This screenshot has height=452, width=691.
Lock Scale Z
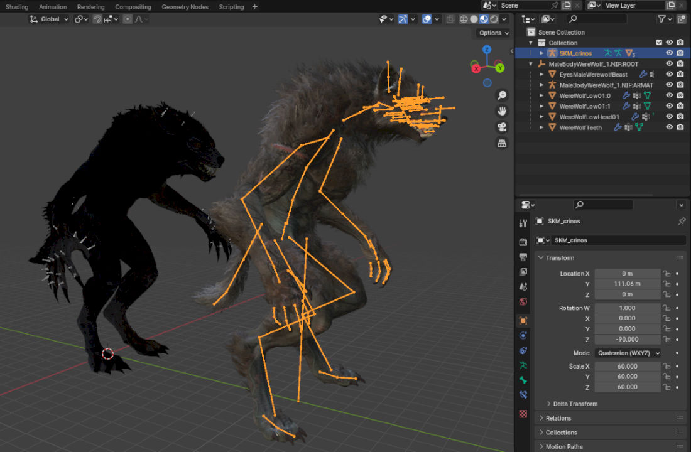coord(667,387)
